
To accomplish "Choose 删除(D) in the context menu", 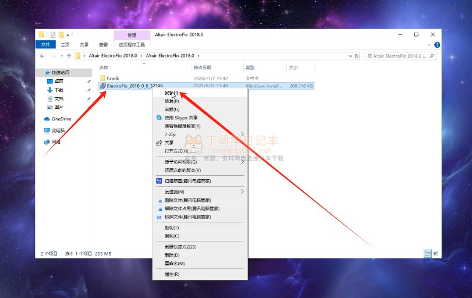I will 200,256.
